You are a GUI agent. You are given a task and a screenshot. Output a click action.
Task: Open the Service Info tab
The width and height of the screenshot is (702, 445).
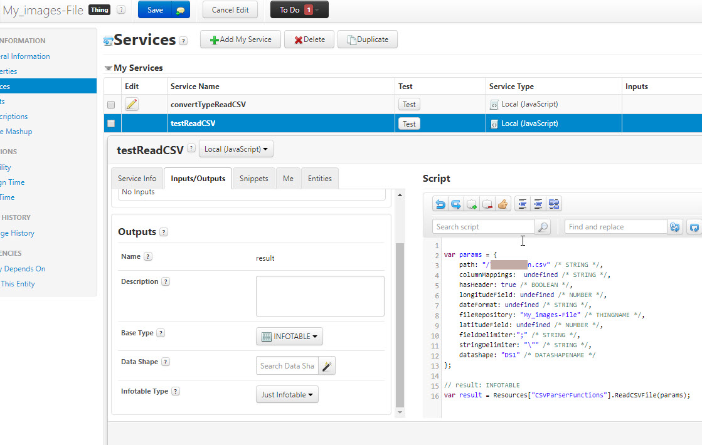137,178
